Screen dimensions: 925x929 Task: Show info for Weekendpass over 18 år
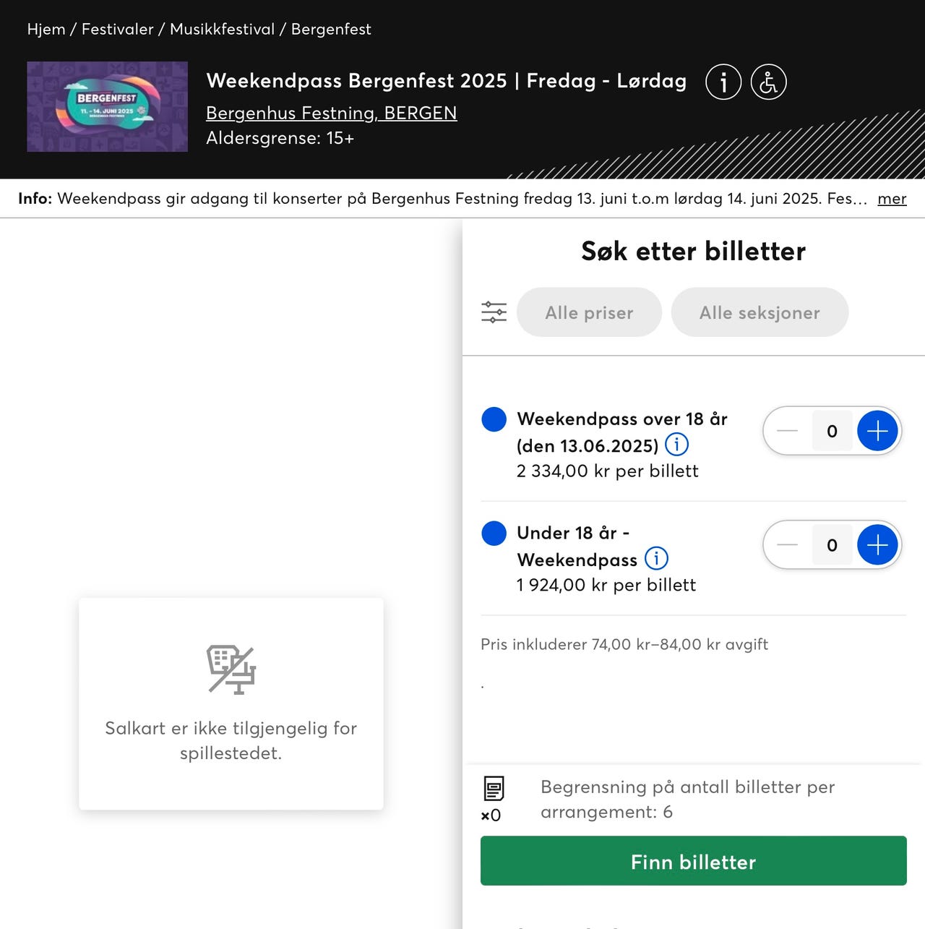click(x=676, y=444)
